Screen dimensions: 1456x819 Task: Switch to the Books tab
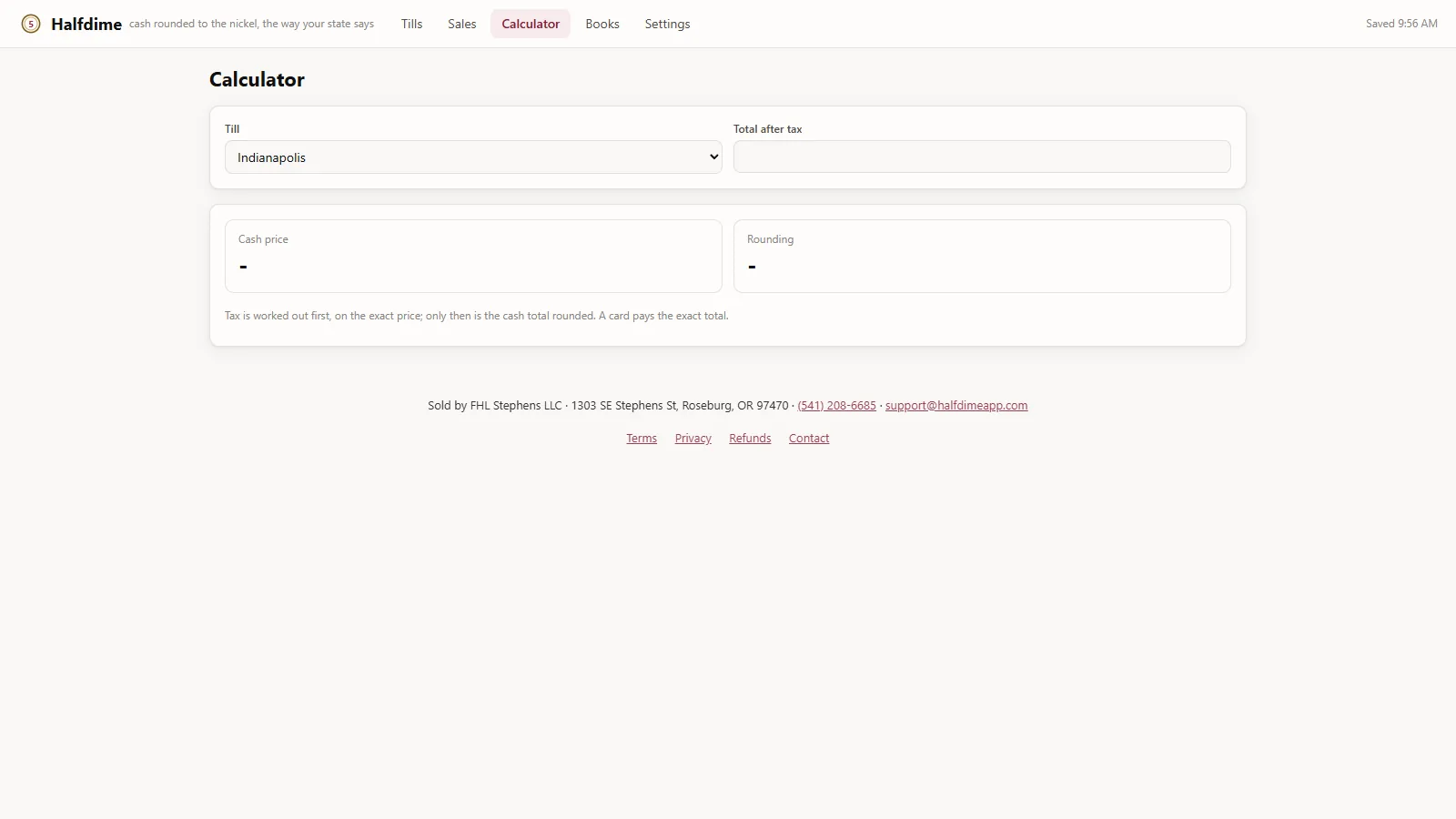tap(602, 24)
